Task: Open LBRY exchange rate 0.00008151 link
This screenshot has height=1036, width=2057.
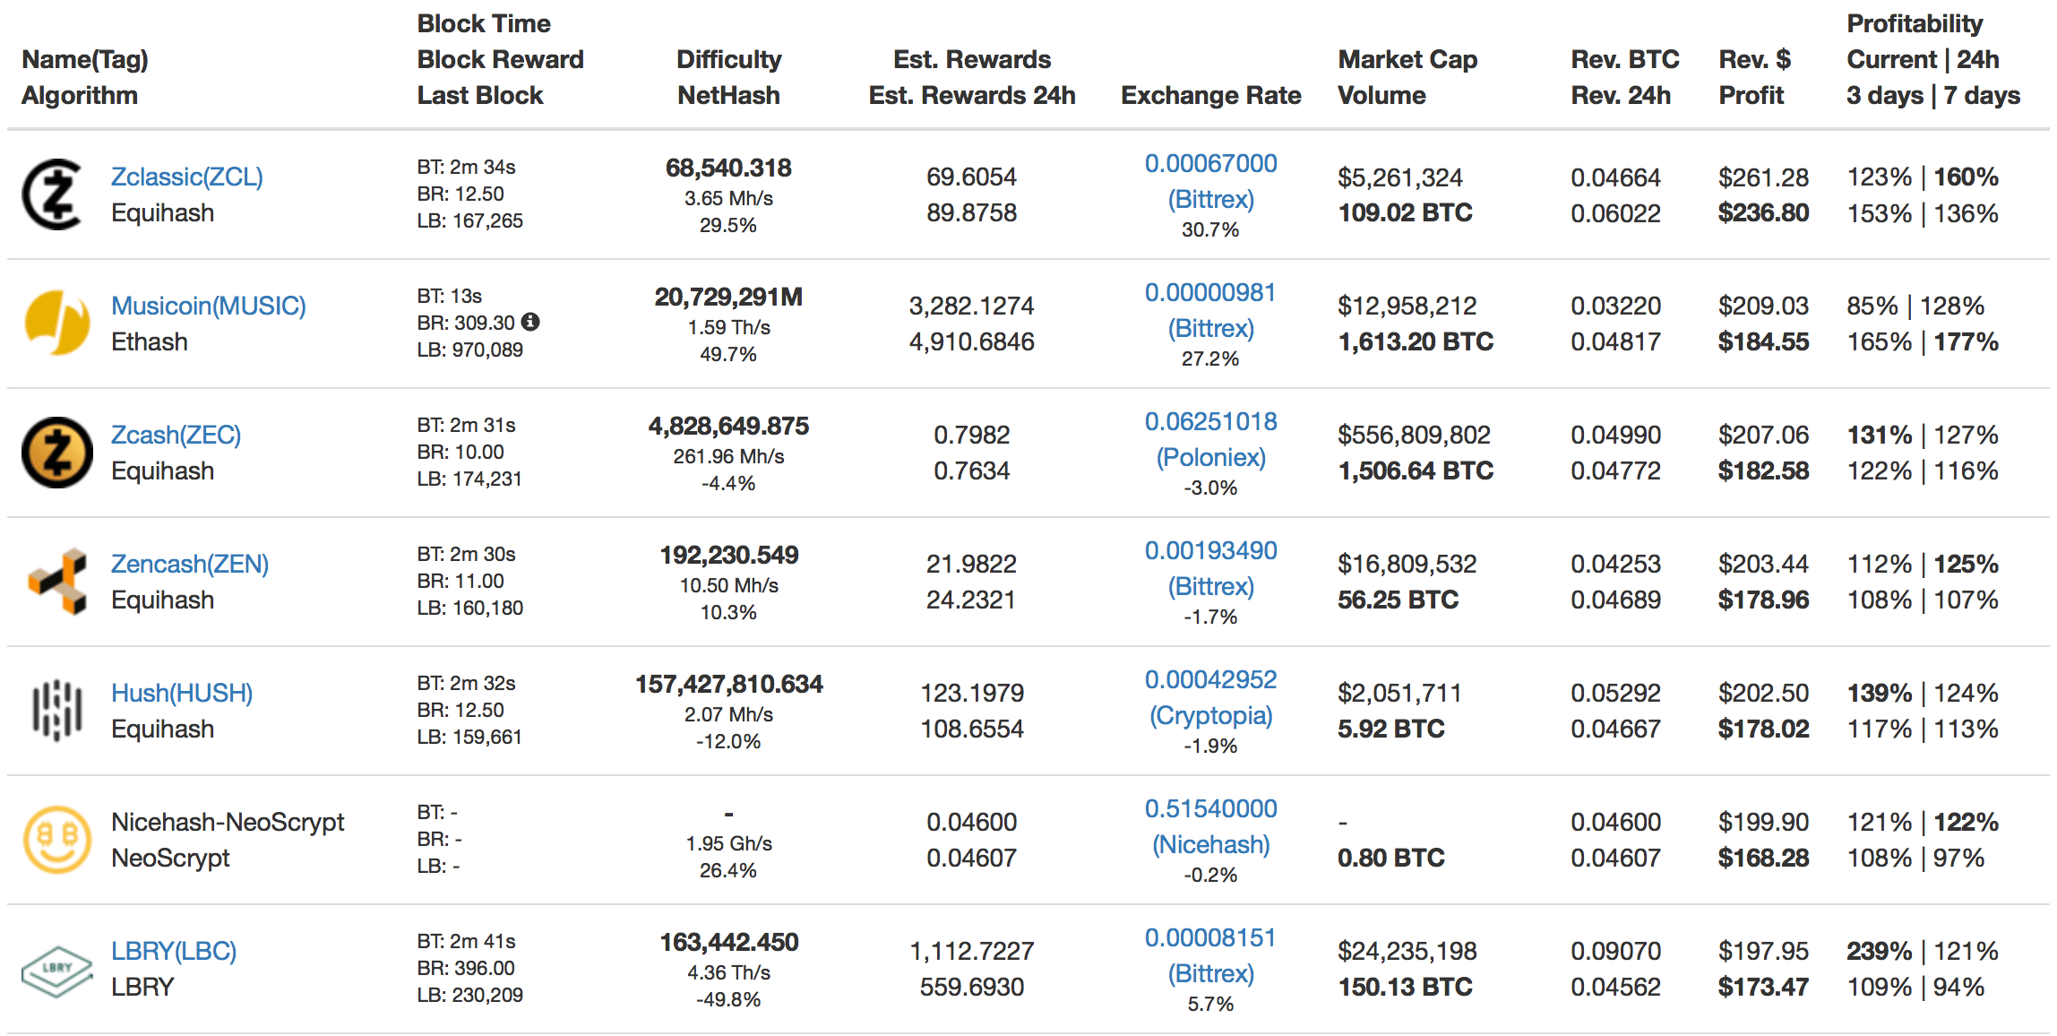Action: 1210,938
